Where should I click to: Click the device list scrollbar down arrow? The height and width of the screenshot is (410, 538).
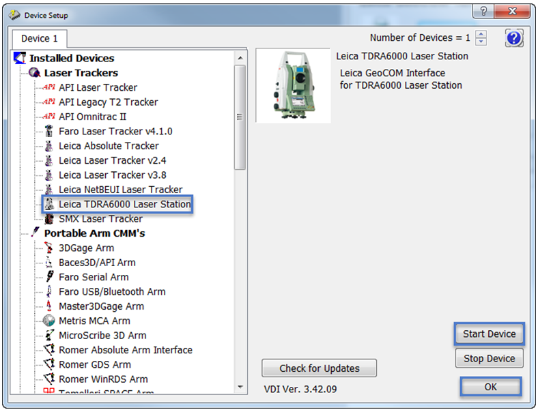pyautogui.click(x=240, y=387)
